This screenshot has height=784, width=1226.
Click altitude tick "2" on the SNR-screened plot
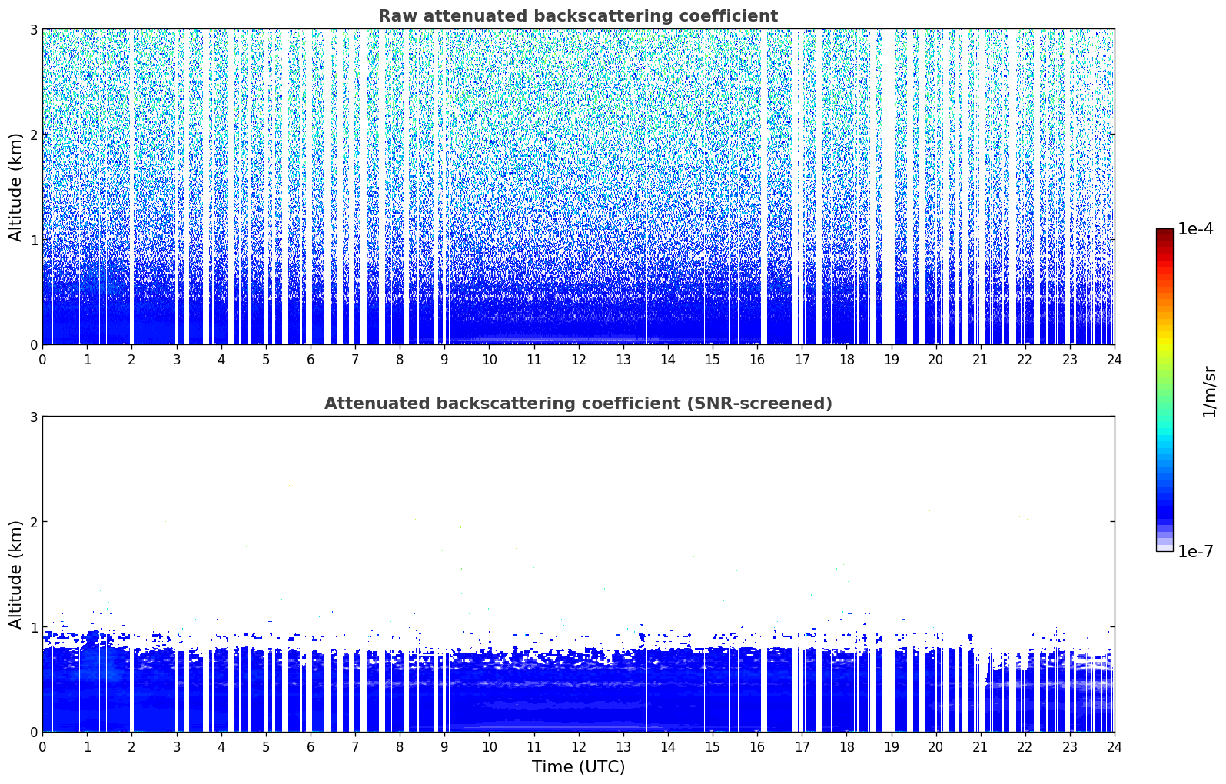(34, 522)
